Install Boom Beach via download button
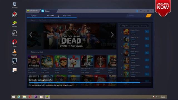The height and width of the screenshot is (100, 178). (x=147, y=53)
